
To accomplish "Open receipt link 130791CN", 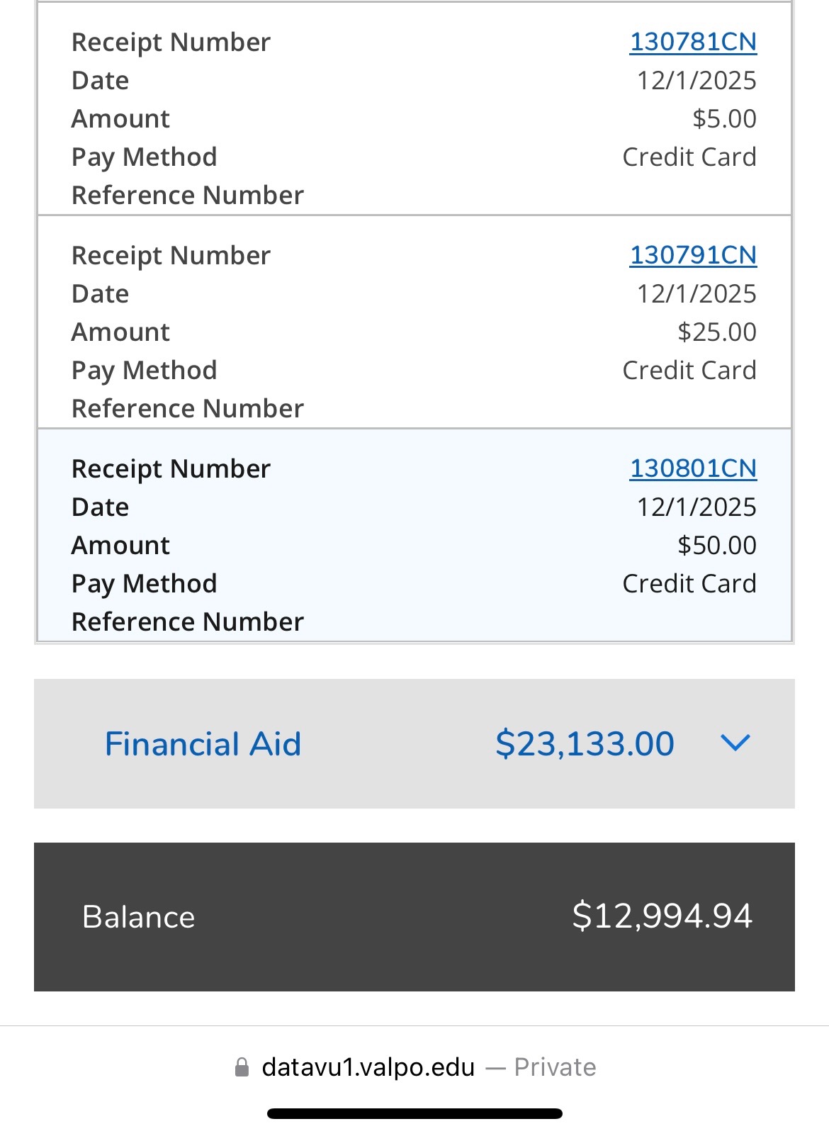I will pyautogui.click(x=693, y=255).
